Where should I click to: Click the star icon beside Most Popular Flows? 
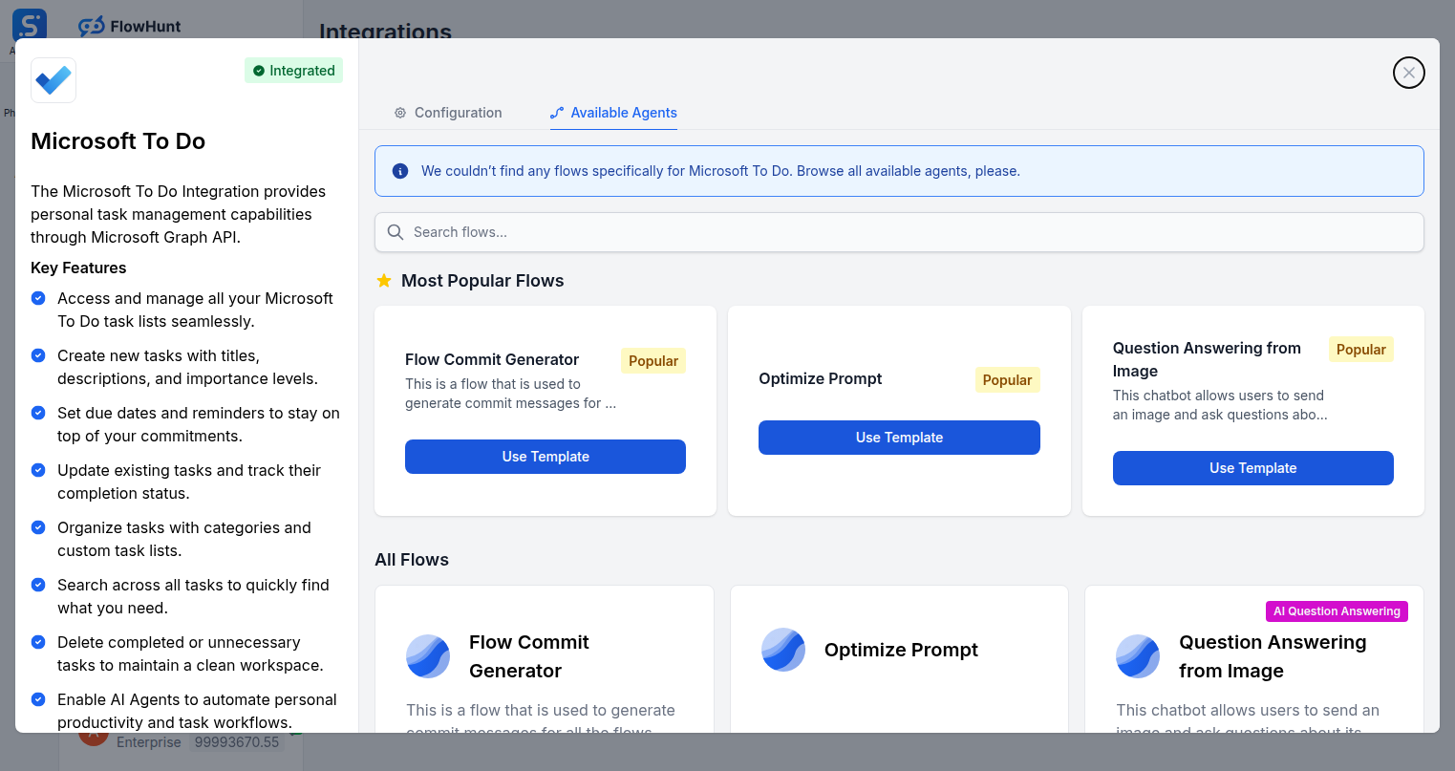click(x=383, y=280)
